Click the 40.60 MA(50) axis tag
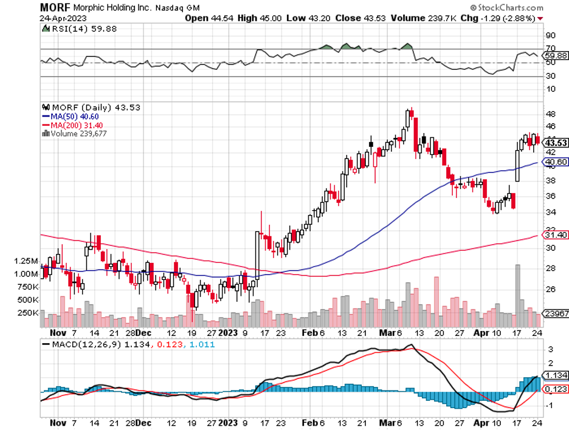569x430 pixels. (x=556, y=162)
